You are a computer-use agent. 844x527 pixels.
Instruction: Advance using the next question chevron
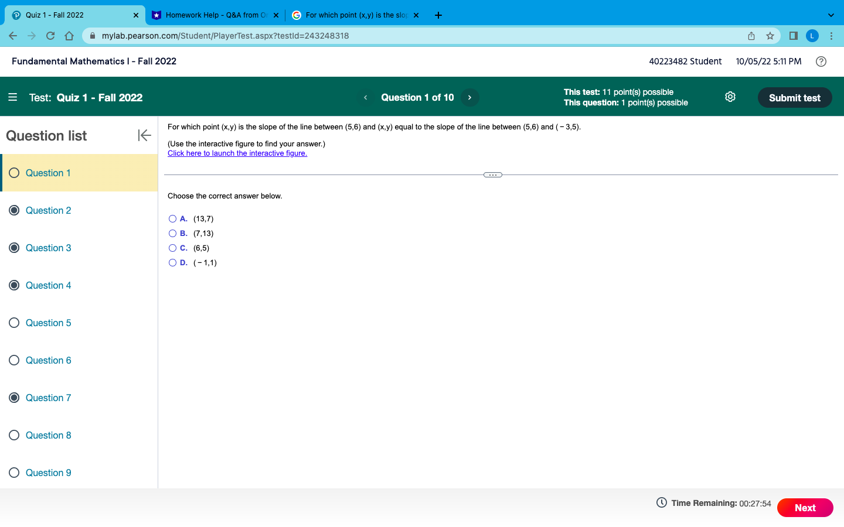[469, 97]
